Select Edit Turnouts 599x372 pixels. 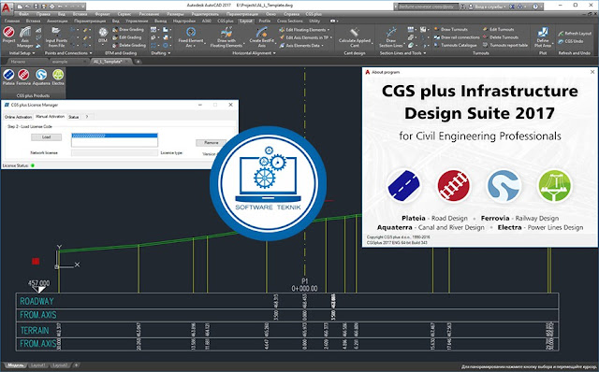[498, 29]
